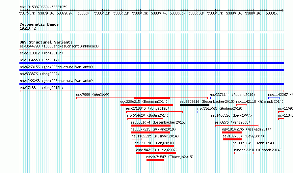Image resolution: width=293 pixels, height=173 pixels.
Task: Click red bar under esv998310
Action: point(154,146)
